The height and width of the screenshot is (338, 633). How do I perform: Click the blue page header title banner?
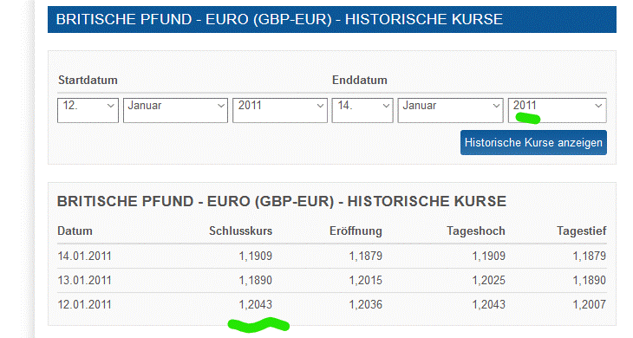332,19
